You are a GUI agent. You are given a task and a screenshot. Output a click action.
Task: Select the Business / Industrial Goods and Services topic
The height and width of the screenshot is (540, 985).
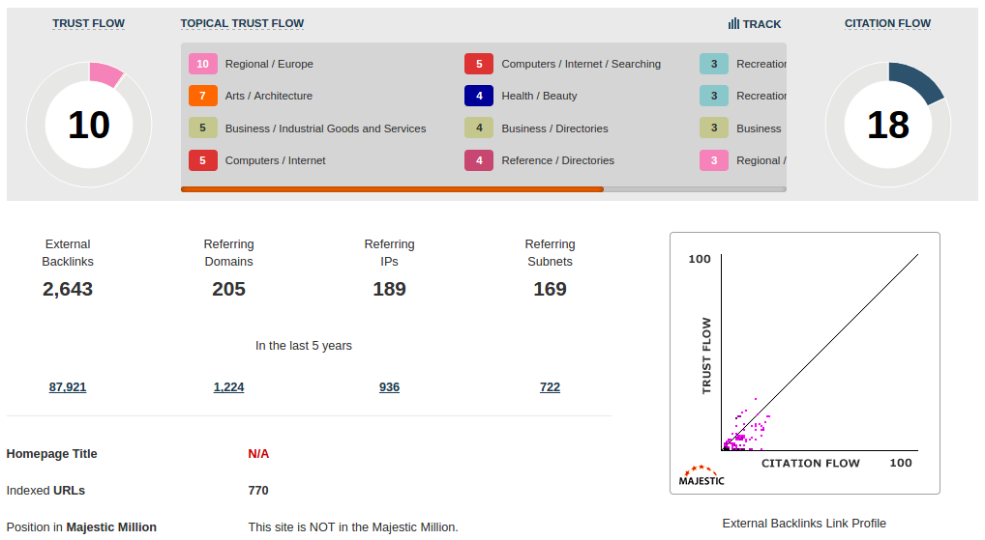(x=325, y=128)
